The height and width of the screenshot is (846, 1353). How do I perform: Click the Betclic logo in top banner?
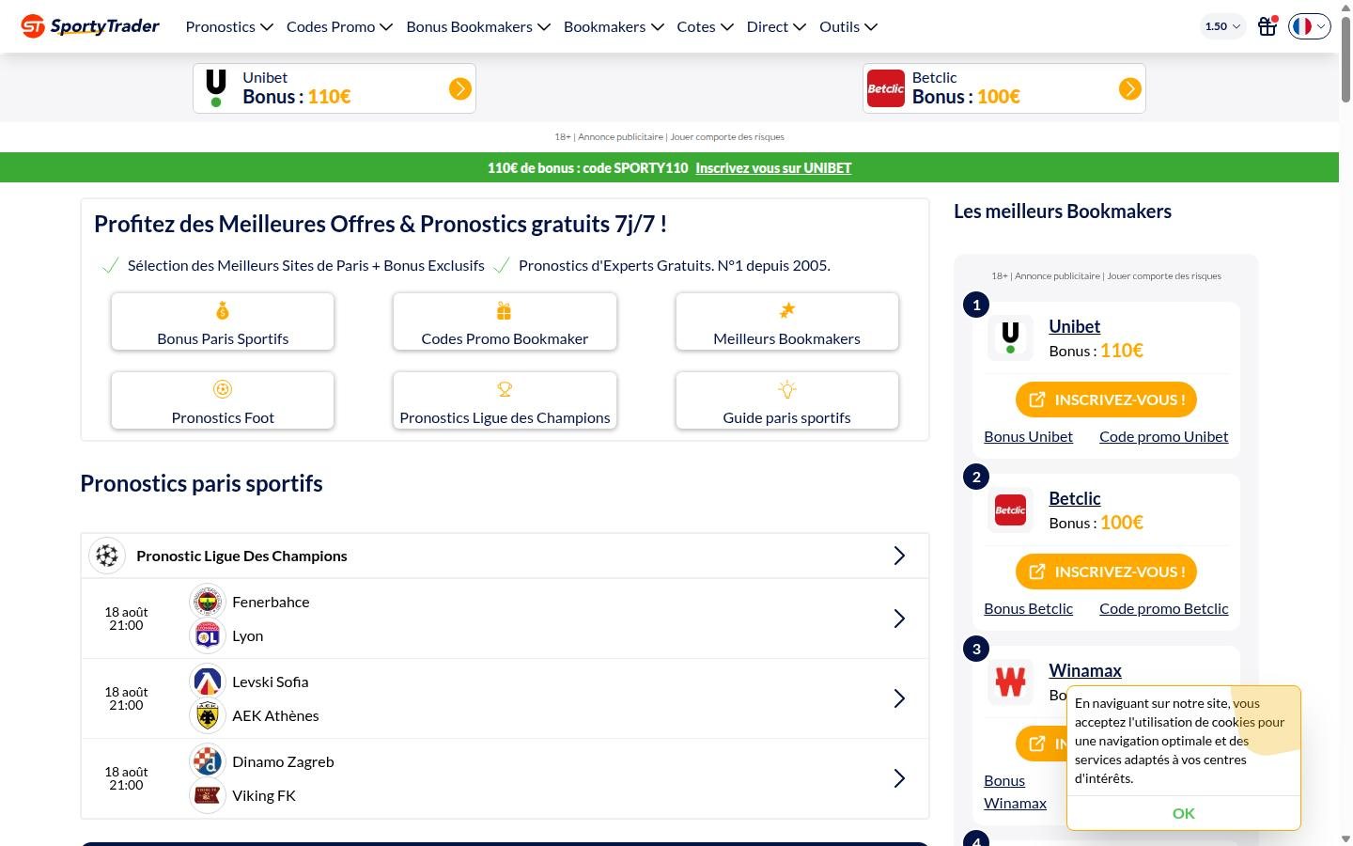[x=885, y=88]
